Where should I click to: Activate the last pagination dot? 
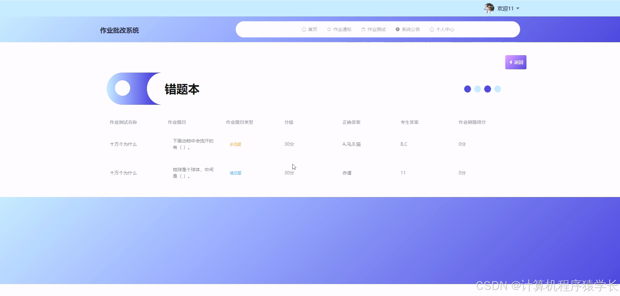pos(497,89)
